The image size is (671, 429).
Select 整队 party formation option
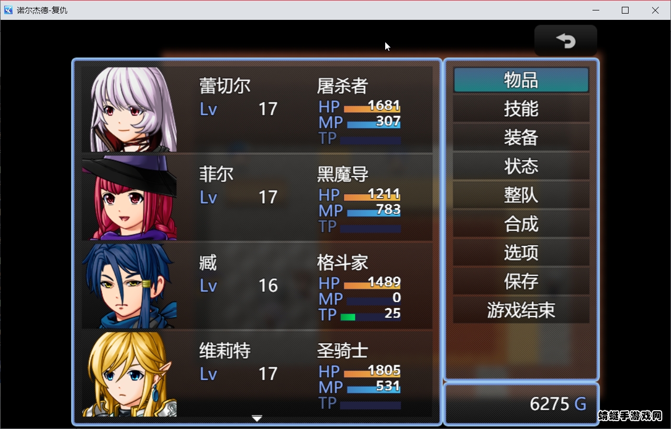tap(521, 195)
